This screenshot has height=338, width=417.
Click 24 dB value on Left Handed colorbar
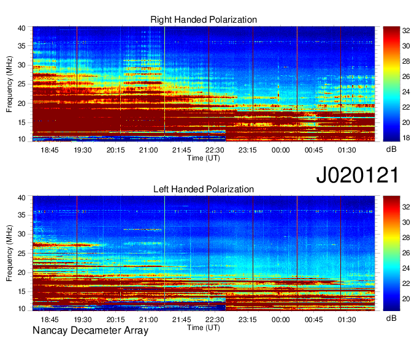[x=406, y=268]
